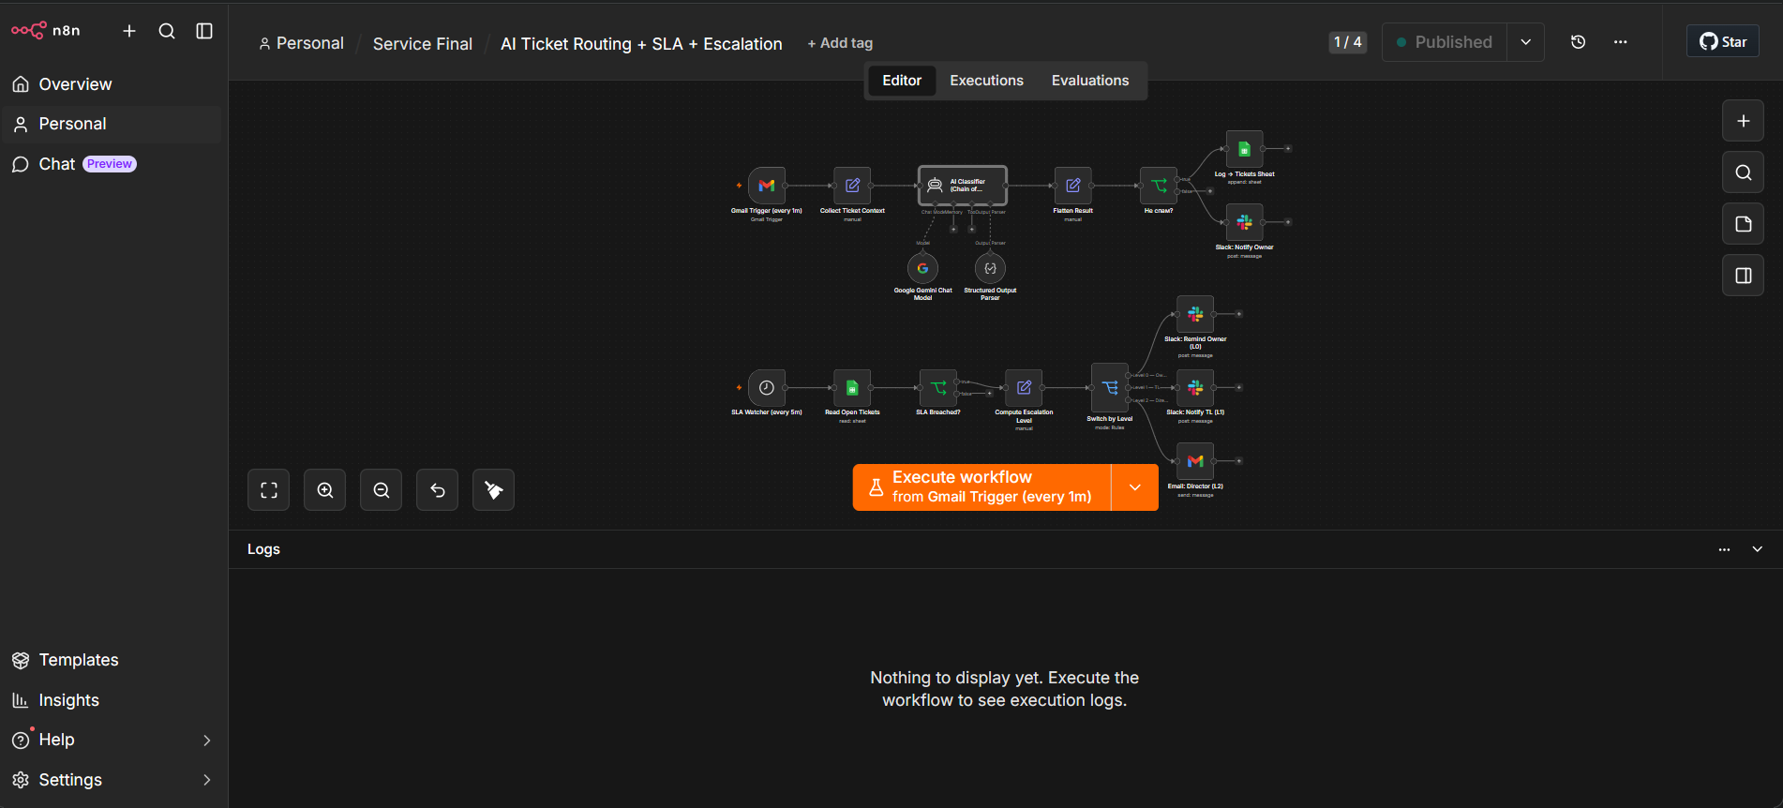Click the Execute workflow button
Viewport: 1783px width, 808px height.
[981, 487]
